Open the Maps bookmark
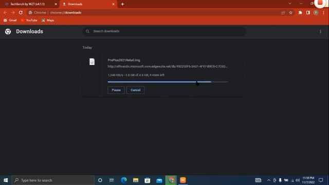The height and width of the screenshot is (185, 329). pyautogui.click(x=48, y=21)
